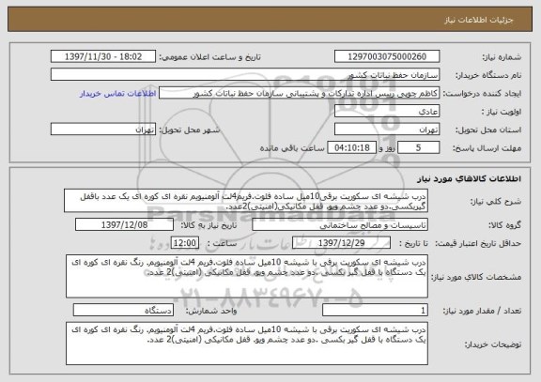
Task: Click the حداقل تاریخ اعتبار قیمت label
Action: coord(478,244)
